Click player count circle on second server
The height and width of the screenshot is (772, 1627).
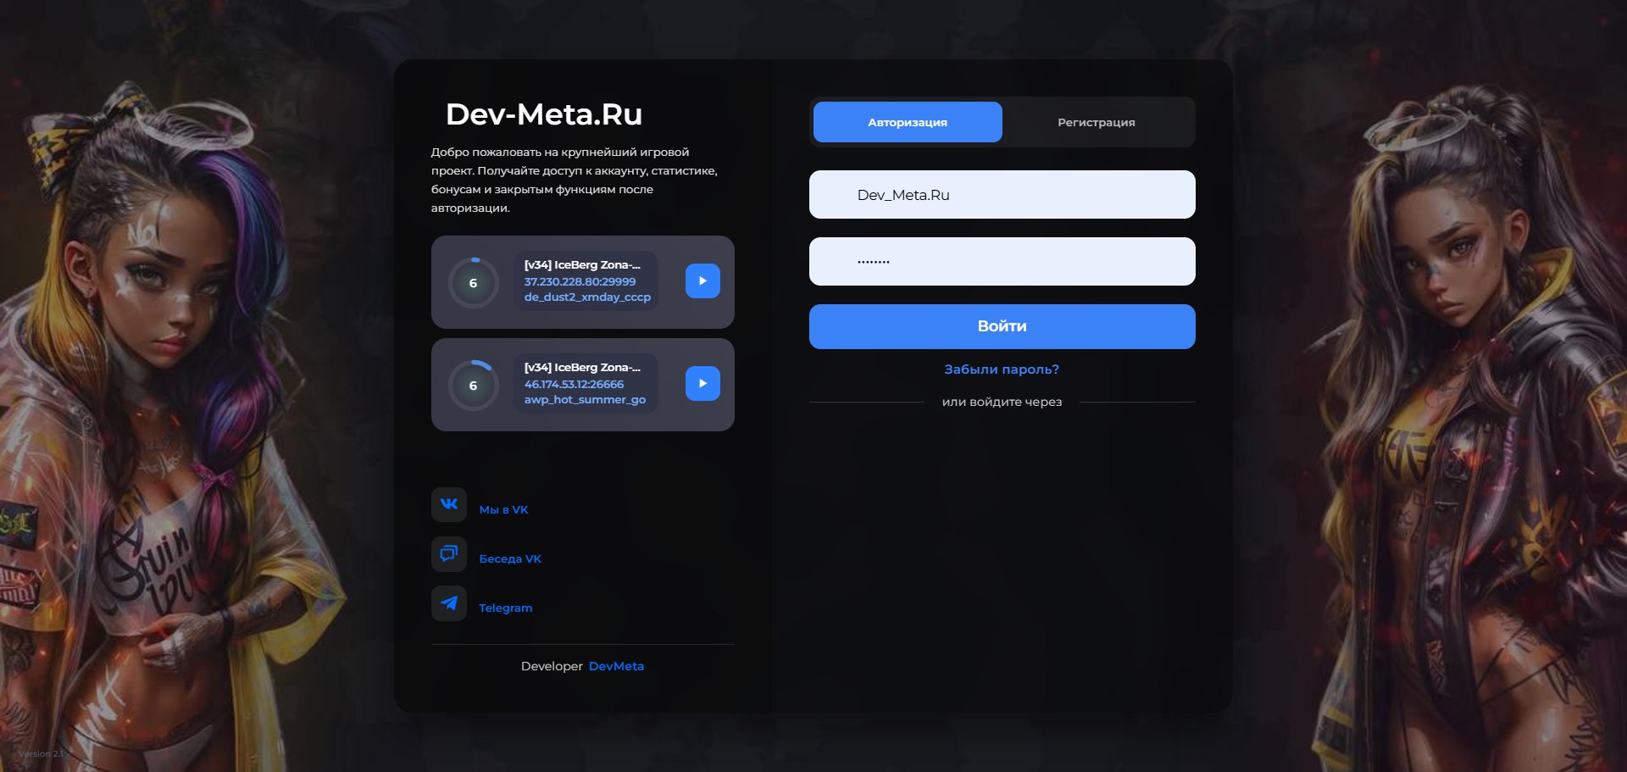coord(473,386)
